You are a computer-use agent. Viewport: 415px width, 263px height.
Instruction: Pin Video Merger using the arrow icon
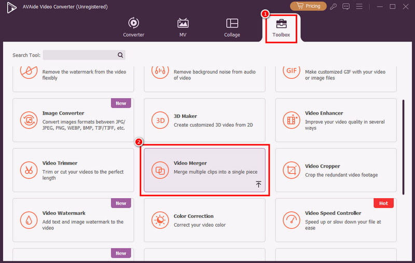(x=258, y=185)
